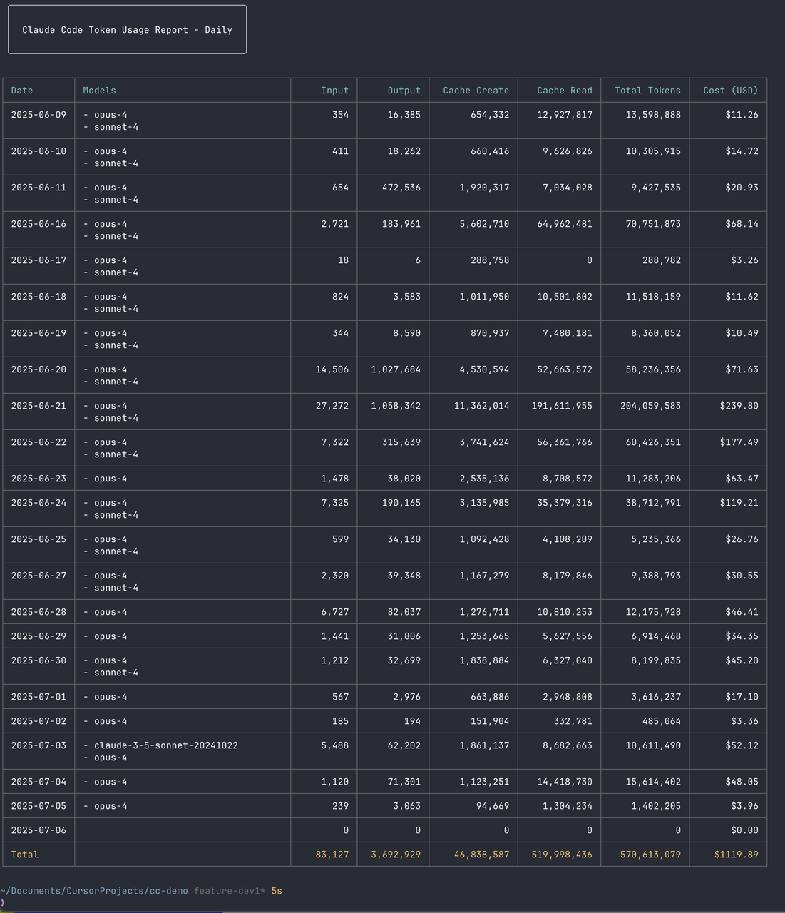Click the Models column header
Screen dimensions: 785x913
(x=99, y=91)
